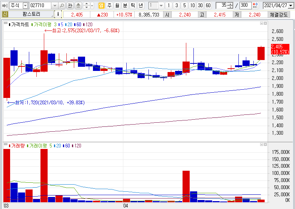Switch to the 분 minute chart period
295x209 pixels.
click(125, 6)
